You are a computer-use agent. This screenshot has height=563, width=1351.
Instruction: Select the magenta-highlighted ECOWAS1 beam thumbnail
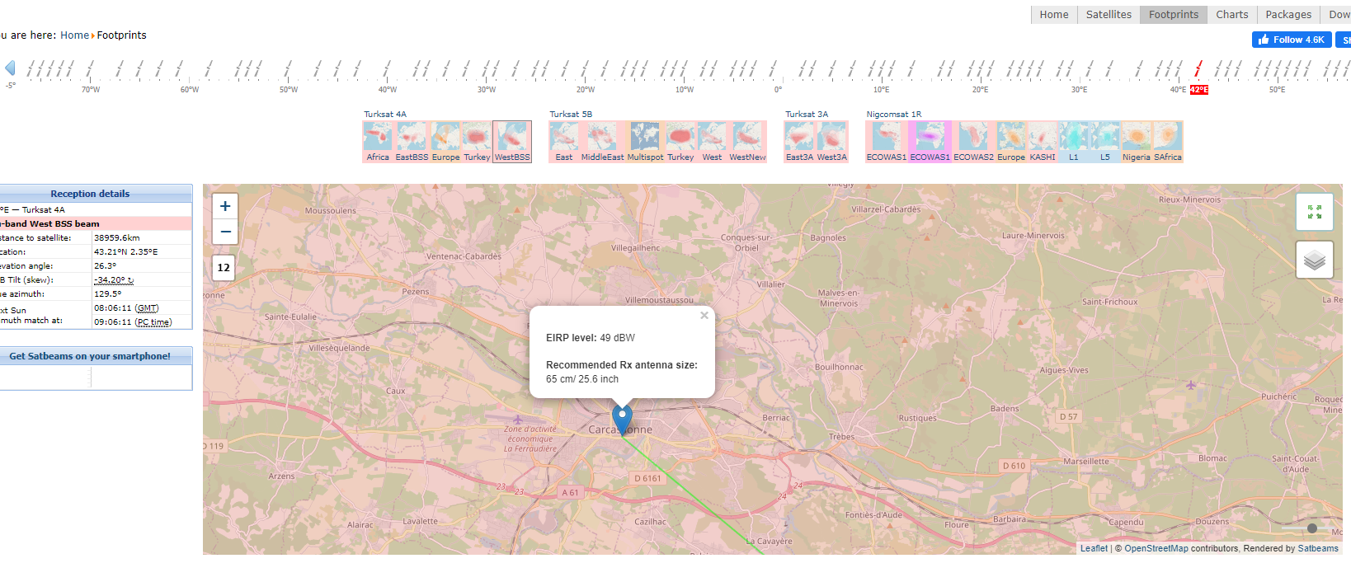point(930,142)
